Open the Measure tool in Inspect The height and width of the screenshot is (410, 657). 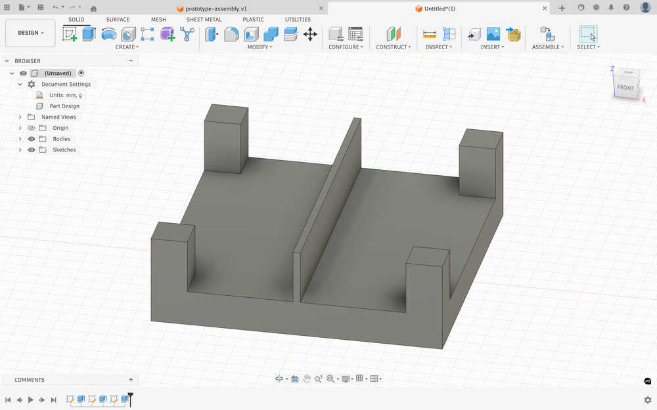430,34
